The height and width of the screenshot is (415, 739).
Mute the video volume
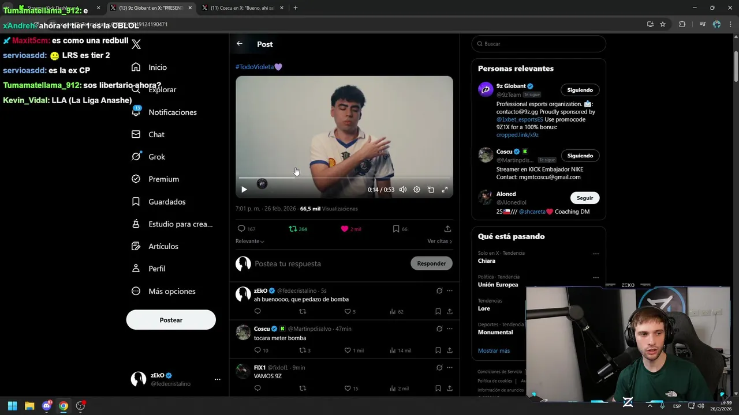[x=403, y=190]
